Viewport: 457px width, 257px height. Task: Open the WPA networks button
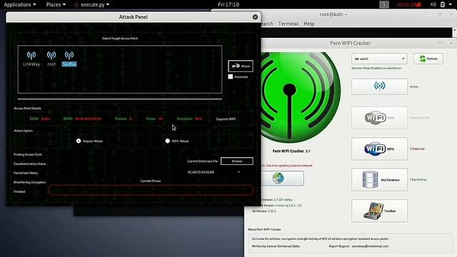pyautogui.click(x=379, y=149)
